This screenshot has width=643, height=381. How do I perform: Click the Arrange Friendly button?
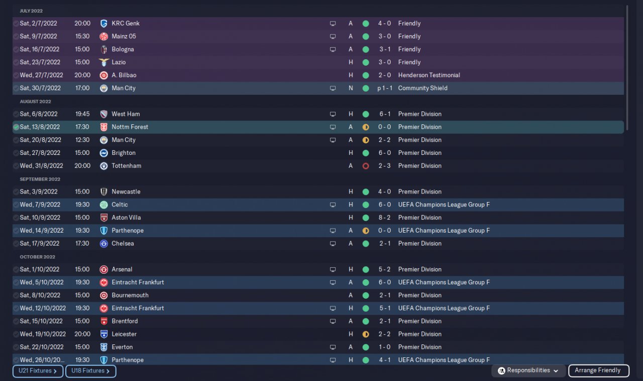coord(598,371)
